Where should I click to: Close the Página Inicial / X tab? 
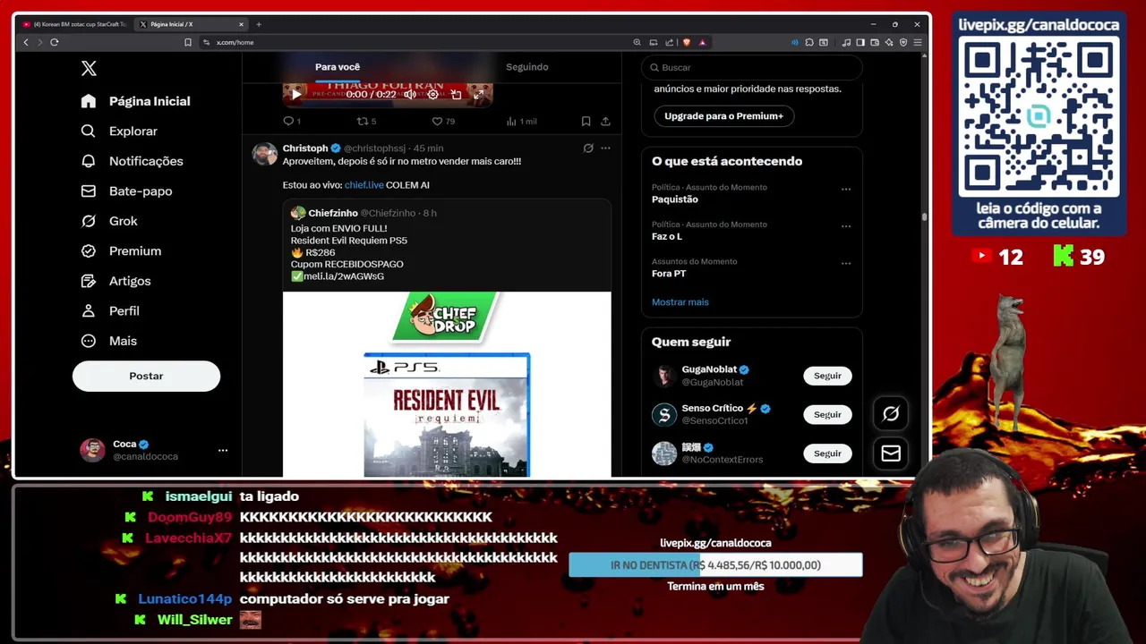click(x=241, y=24)
